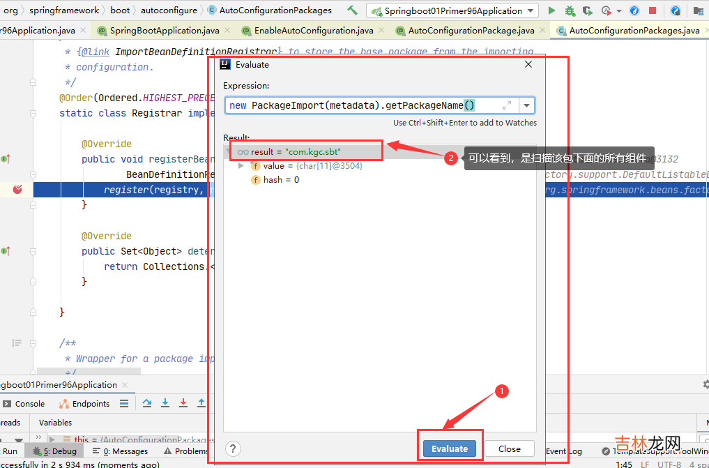The height and width of the screenshot is (468, 709).
Task: Toggle the breakpoint on register line
Action: 18,190
